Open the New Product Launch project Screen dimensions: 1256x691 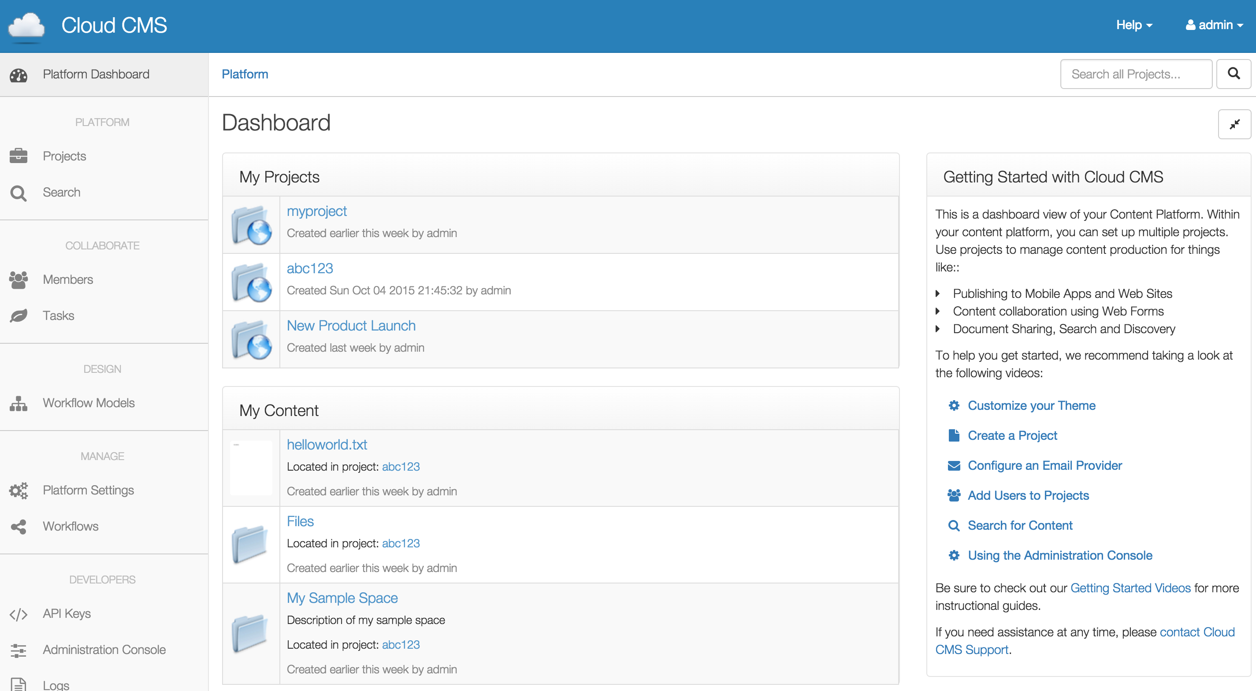pos(351,326)
